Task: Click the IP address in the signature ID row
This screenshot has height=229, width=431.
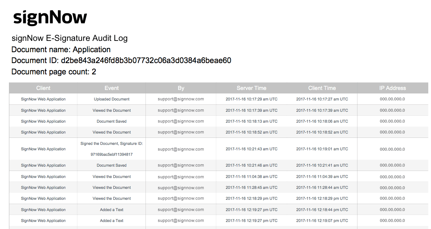Action: point(392,149)
